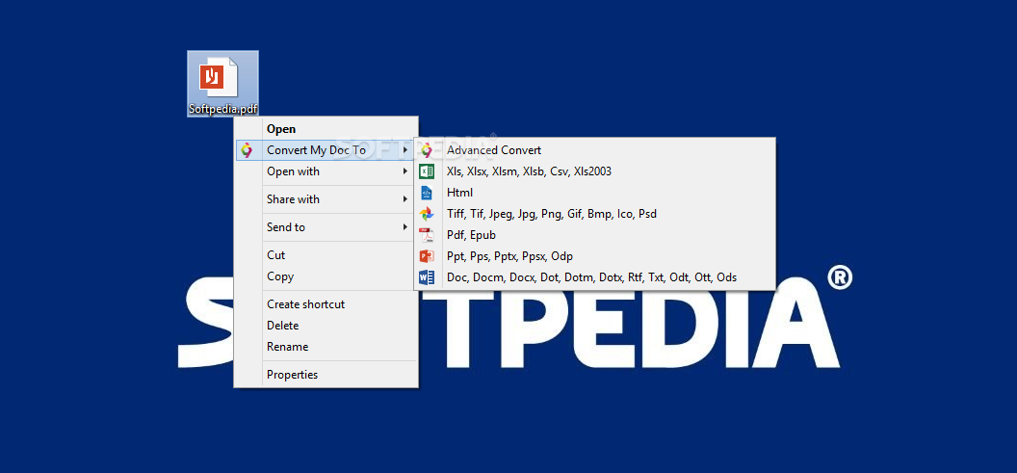Viewport: 1017px width, 473px height.
Task: Click the blue Html file icon
Action: click(x=426, y=193)
